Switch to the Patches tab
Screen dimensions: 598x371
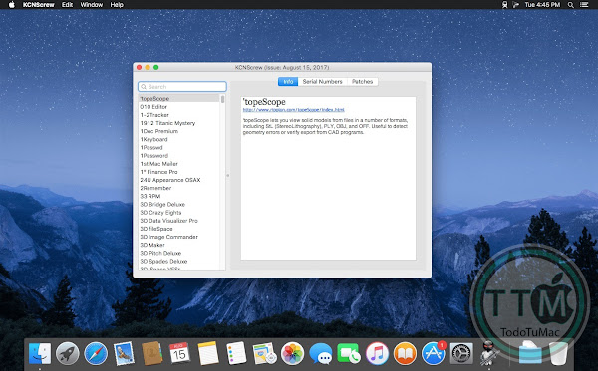363,81
